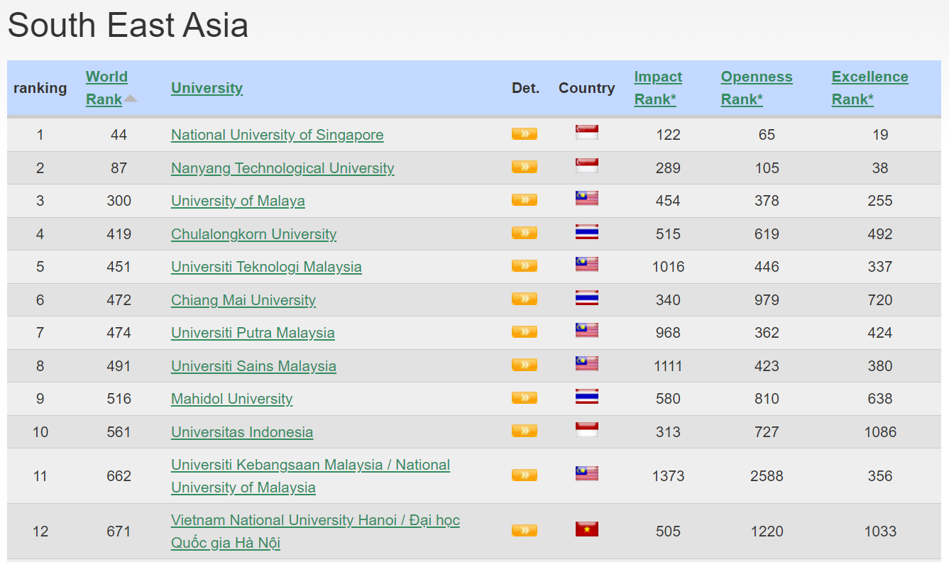Click Indonesia flag in Universitas Indonesia row
Screen dimensions: 949x562
click(x=587, y=430)
